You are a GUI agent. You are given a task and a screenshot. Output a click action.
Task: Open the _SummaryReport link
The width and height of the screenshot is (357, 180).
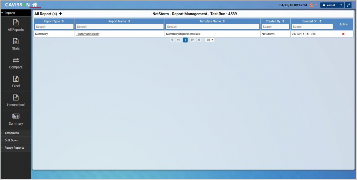point(88,34)
